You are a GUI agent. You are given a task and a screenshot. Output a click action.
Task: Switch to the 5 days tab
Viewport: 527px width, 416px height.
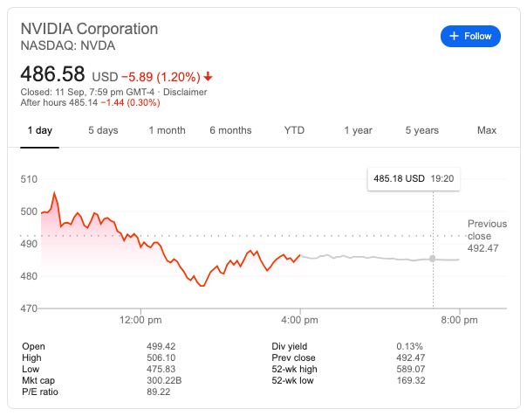tap(103, 130)
